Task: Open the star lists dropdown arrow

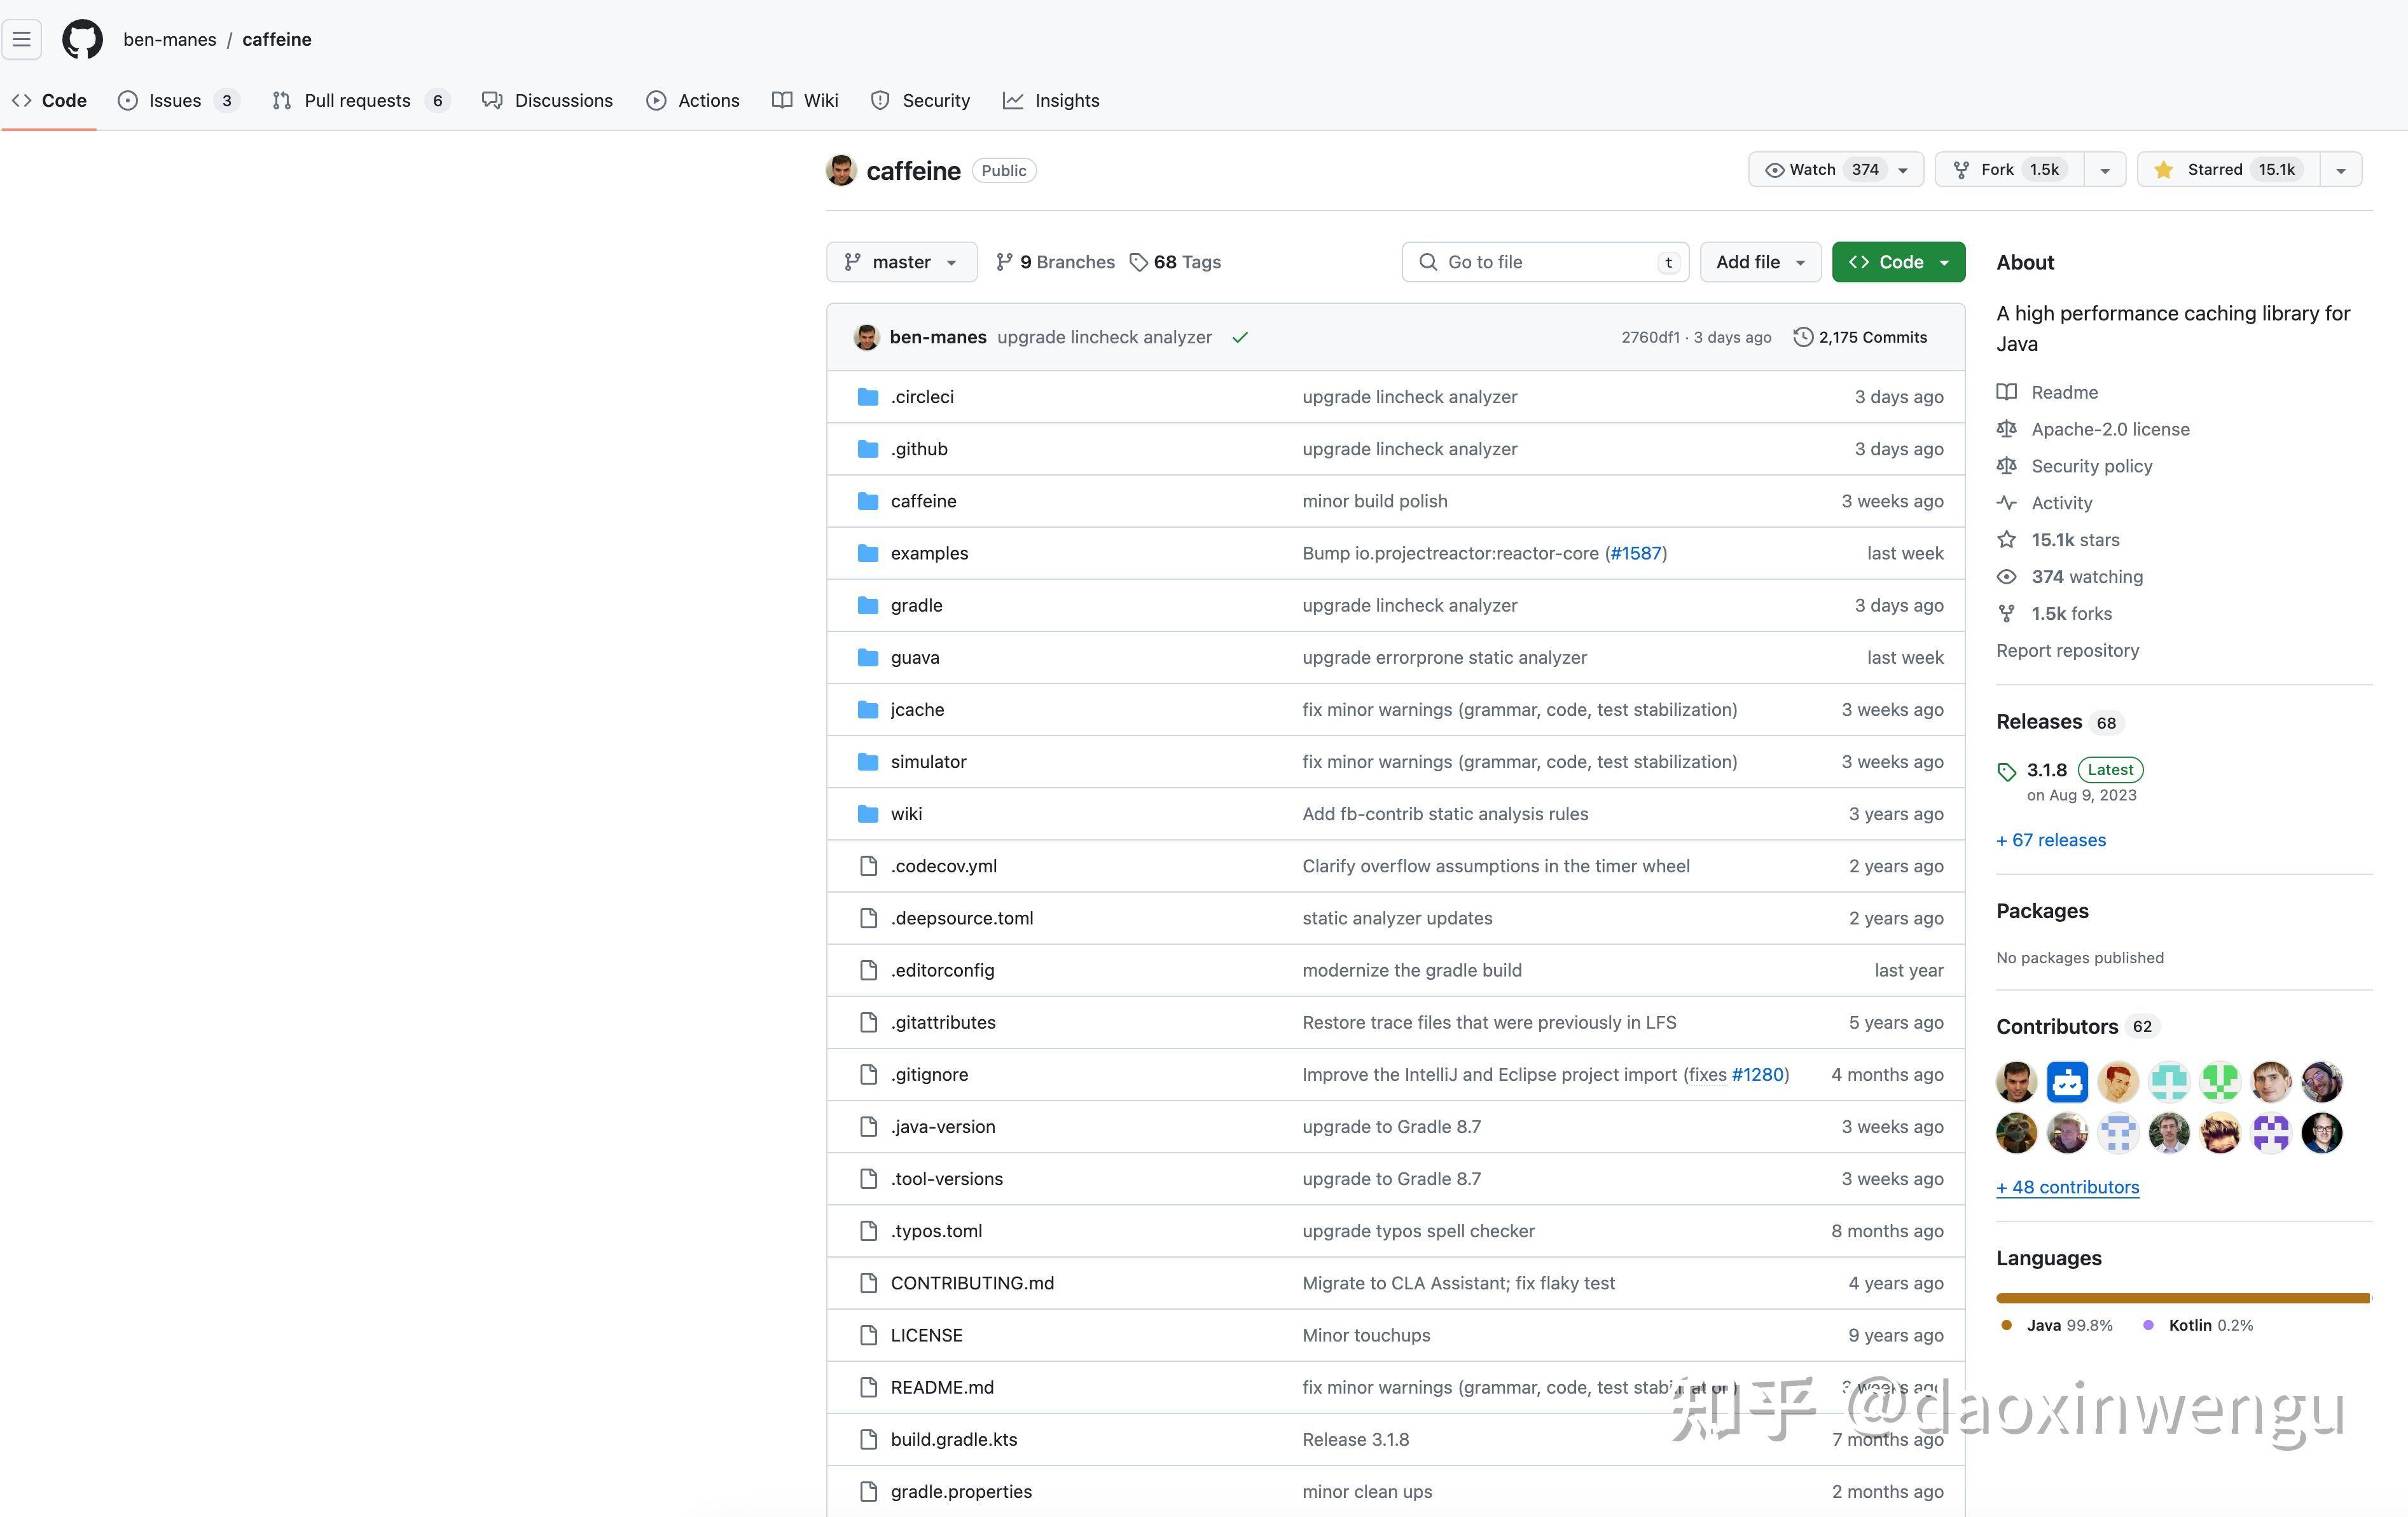Action: (x=2341, y=170)
